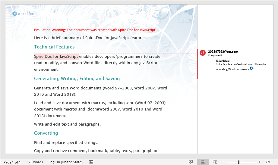Click the highlighted Spire.Doc for JavaScript text
278x165 pixels.
click(x=56, y=57)
